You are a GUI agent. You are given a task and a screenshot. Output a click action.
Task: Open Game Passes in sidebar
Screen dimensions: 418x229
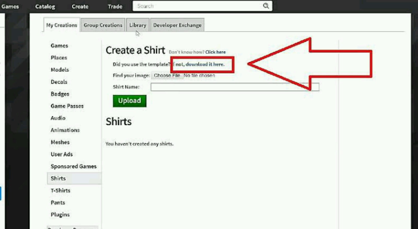(67, 106)
